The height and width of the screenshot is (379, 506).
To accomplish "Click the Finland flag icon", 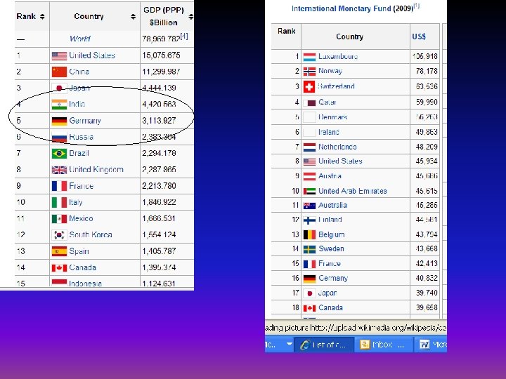I will click(x=309, y=220).
